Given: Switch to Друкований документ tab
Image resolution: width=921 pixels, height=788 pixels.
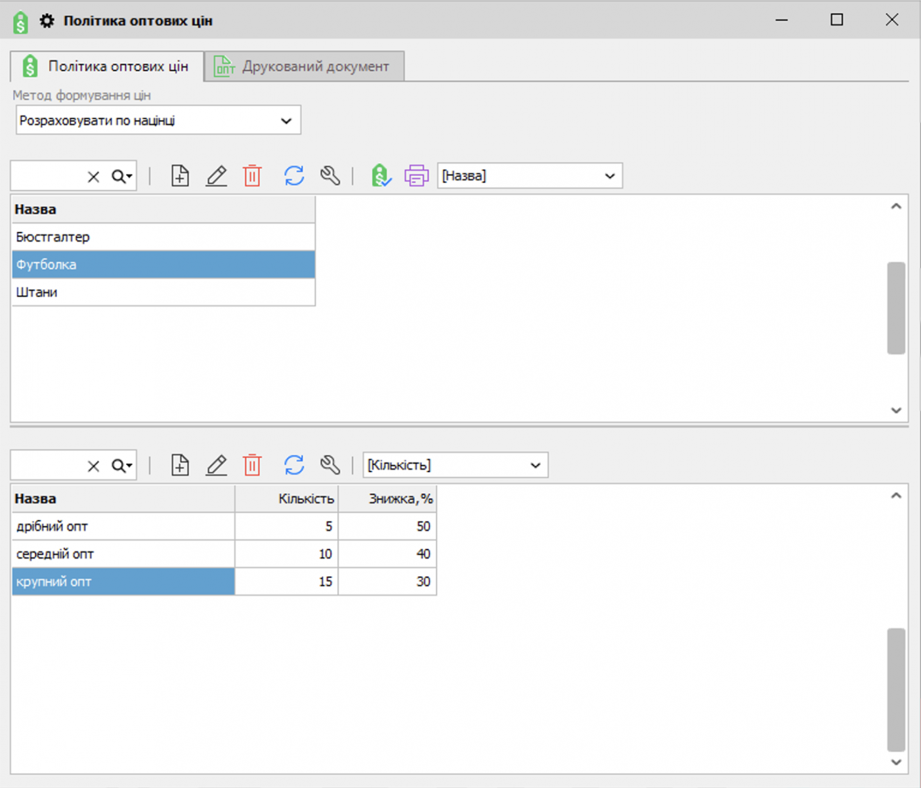Looking at the screenshot, I should 304,67.
